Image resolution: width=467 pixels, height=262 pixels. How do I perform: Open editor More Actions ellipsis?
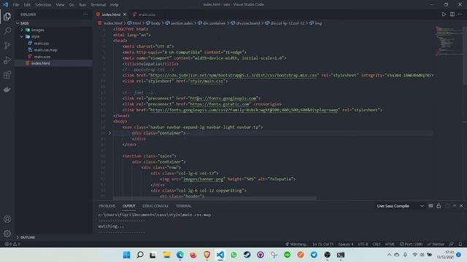(x=460, y=15)
